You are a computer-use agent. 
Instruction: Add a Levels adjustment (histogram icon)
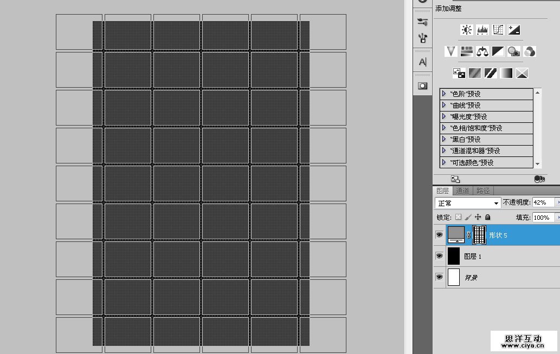pos(482,30)
